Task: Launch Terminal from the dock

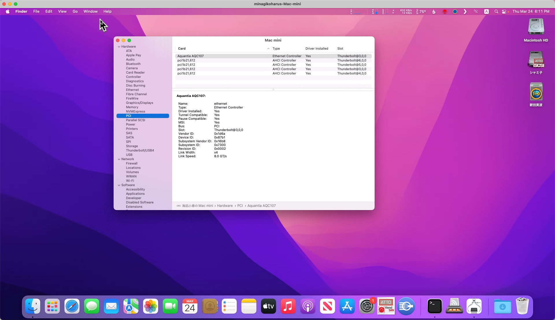Action: point(434,306)
